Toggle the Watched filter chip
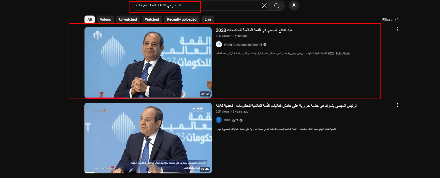Image resolution: width=440 pixels, height=178 pixels. click(152, 19)
